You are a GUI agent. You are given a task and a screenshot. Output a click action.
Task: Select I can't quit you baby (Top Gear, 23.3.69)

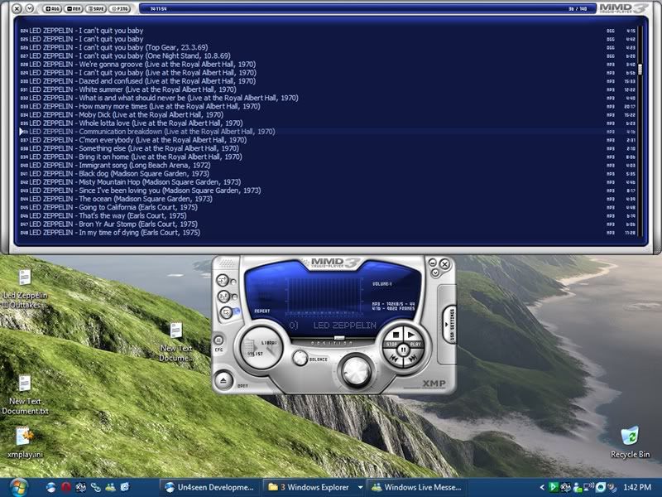click(327, 47)
